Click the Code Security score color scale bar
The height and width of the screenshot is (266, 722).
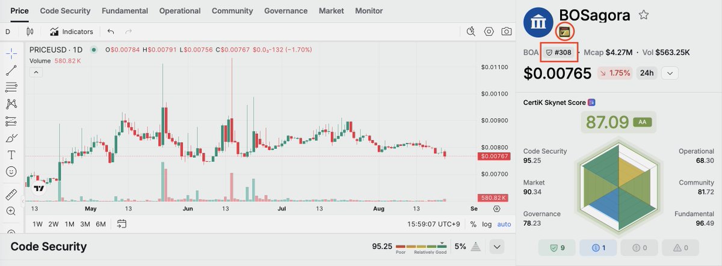tap(421, 246)
